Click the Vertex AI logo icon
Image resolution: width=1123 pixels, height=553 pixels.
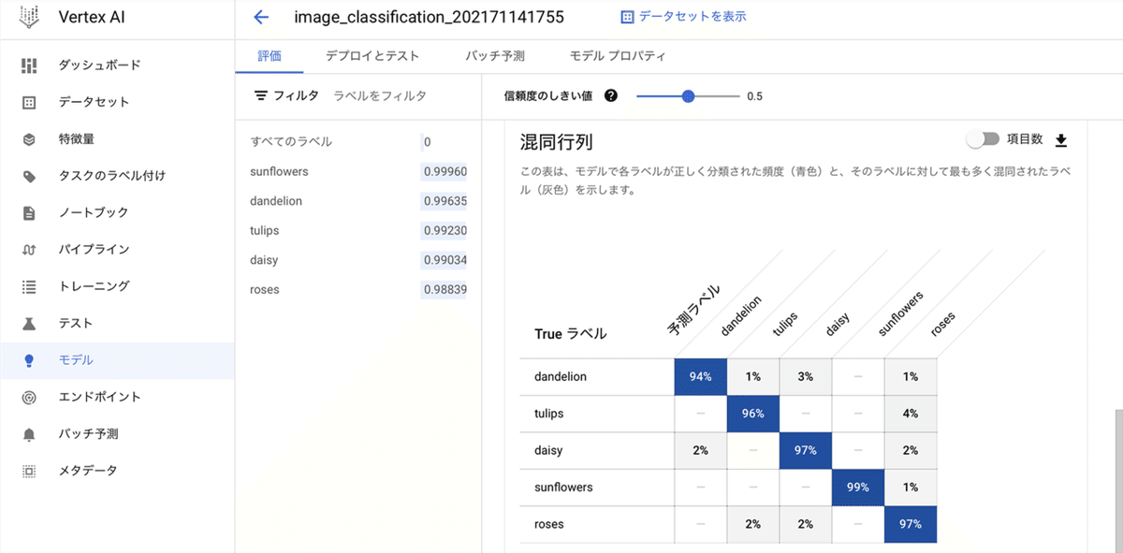(x=30, y=17)
